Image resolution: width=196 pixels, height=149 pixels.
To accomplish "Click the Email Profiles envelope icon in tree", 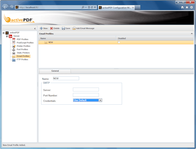I will point(14,57).
